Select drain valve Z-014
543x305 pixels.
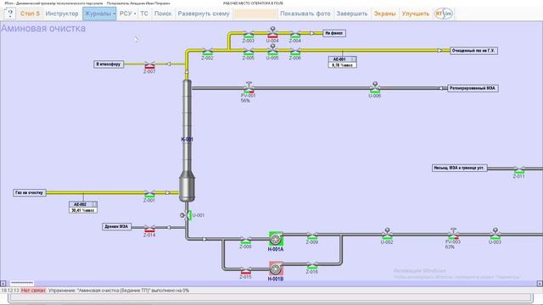[149, 229]
